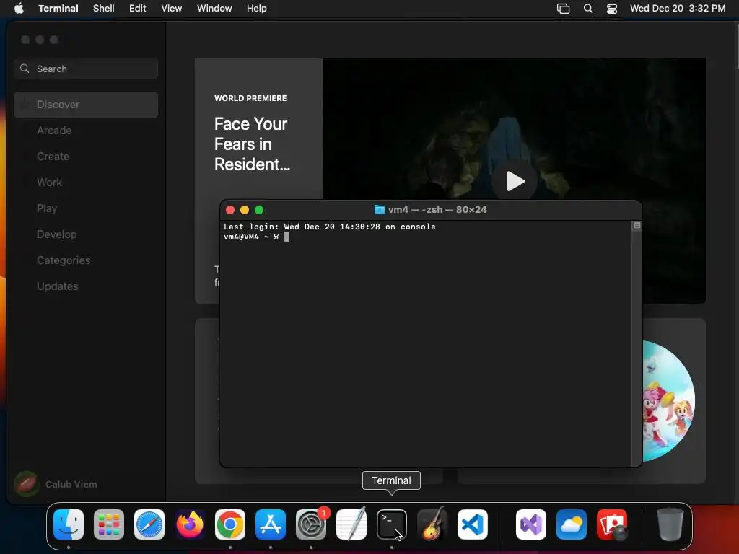739x554 pixels.
Task: Launch GarageBand from the Dock
Action: pyautogui.click(x=432, y=524)
